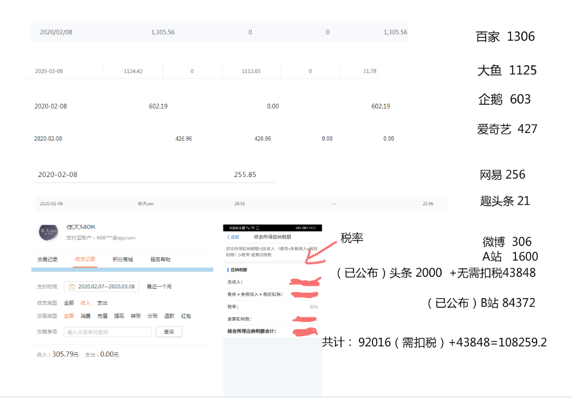
Task: Click the 应纳税额 section heading
Action: pyautogui.click(x=239, y=270)
